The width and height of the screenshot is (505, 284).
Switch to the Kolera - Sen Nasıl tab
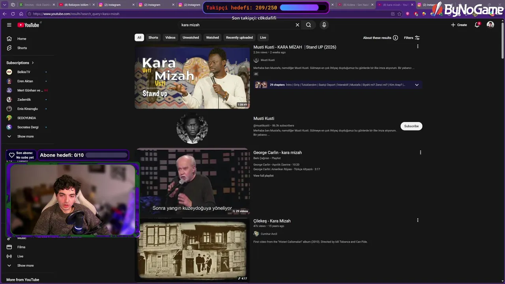coord(355,5)
